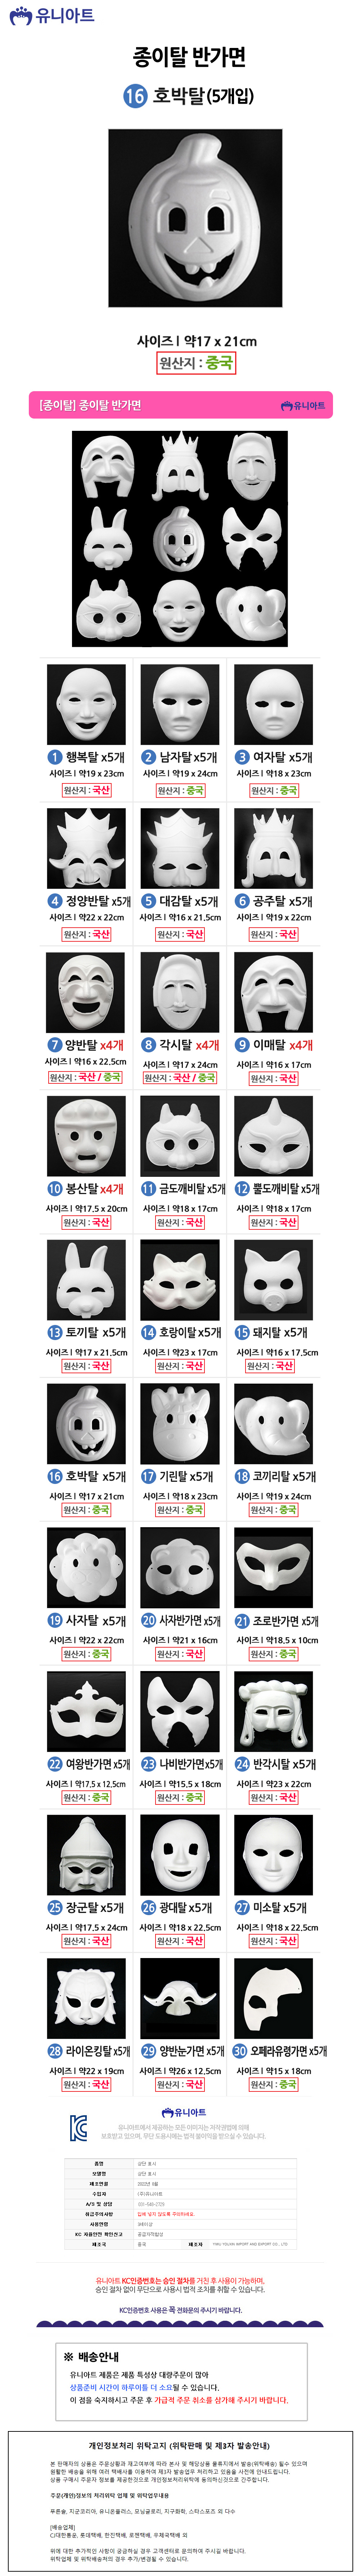Click the blue number 16 badge beside 호박탈 title
Screen dimensions: 360x2576
(x=135, y=96)
